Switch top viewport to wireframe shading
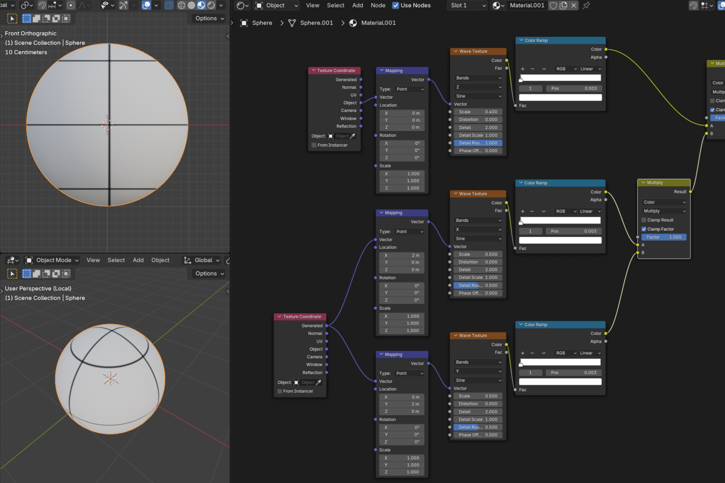Image resolution: width=725 pixels, height=483 pixels. (181, 6)
